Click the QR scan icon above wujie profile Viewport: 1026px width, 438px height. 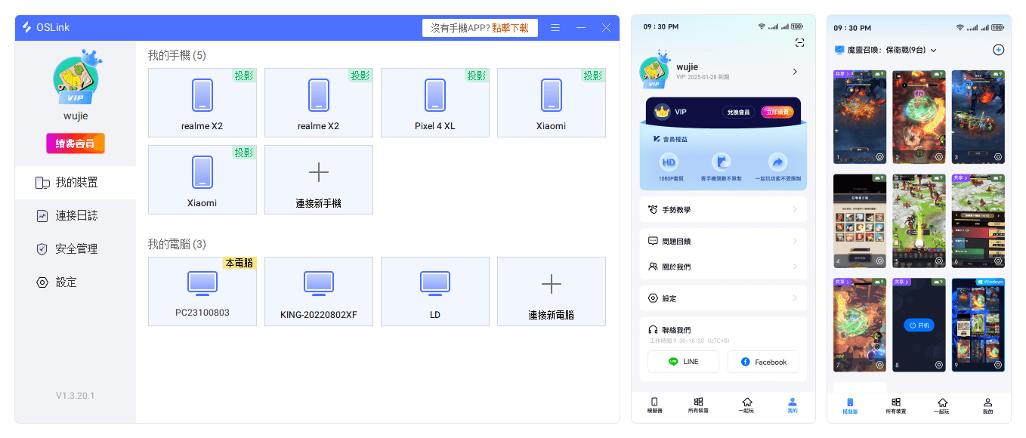799,43
